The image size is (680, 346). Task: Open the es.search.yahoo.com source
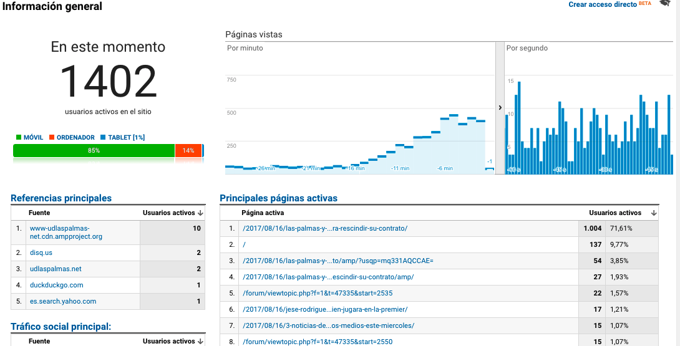[63, 301]
